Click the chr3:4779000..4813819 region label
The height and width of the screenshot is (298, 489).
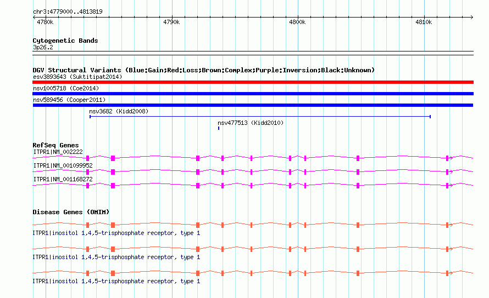[68, 12]
